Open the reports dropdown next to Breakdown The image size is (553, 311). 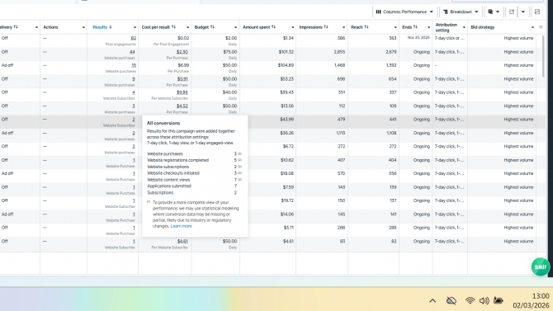coord(494,12)
